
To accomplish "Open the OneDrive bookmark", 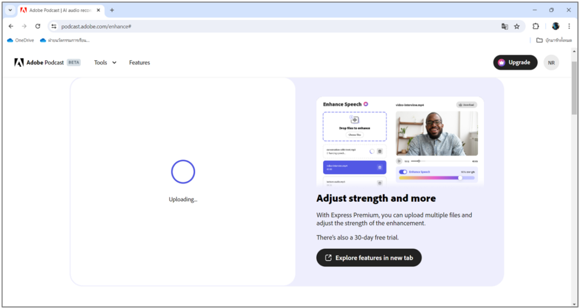I will pos(20,40).
